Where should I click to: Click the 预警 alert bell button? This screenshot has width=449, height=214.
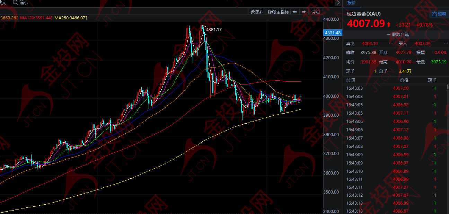(x=439, y=14)
